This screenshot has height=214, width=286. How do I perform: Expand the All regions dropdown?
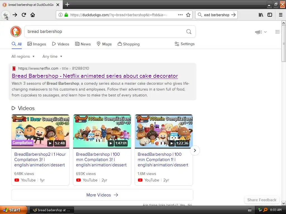(x=23, y=56)
